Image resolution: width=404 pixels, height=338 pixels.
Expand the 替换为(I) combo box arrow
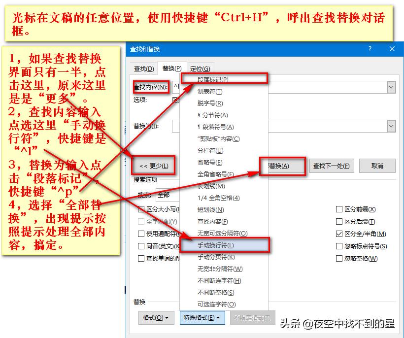tap(392, 126)
